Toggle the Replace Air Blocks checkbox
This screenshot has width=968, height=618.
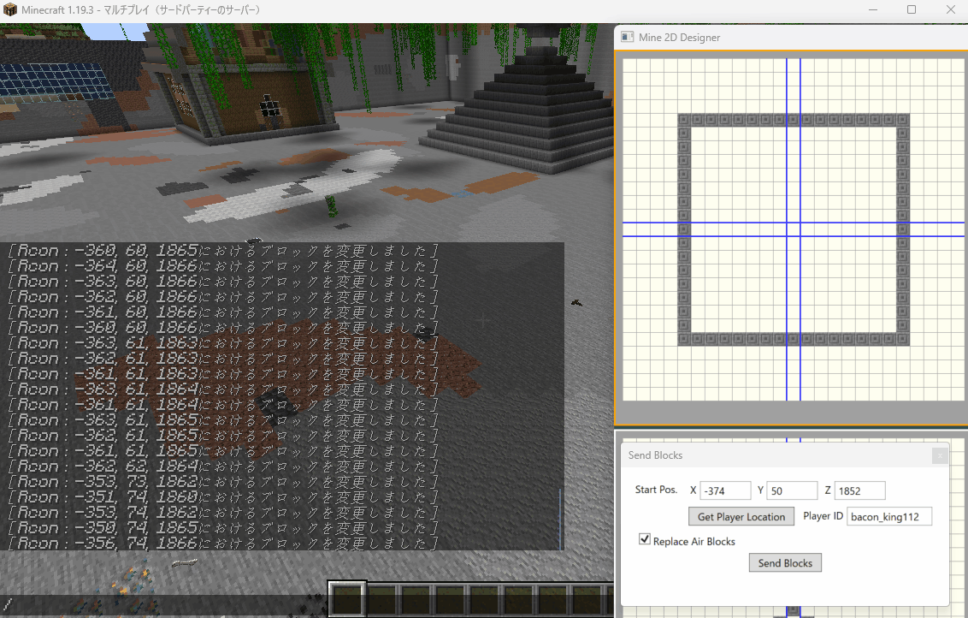(645, 539)
